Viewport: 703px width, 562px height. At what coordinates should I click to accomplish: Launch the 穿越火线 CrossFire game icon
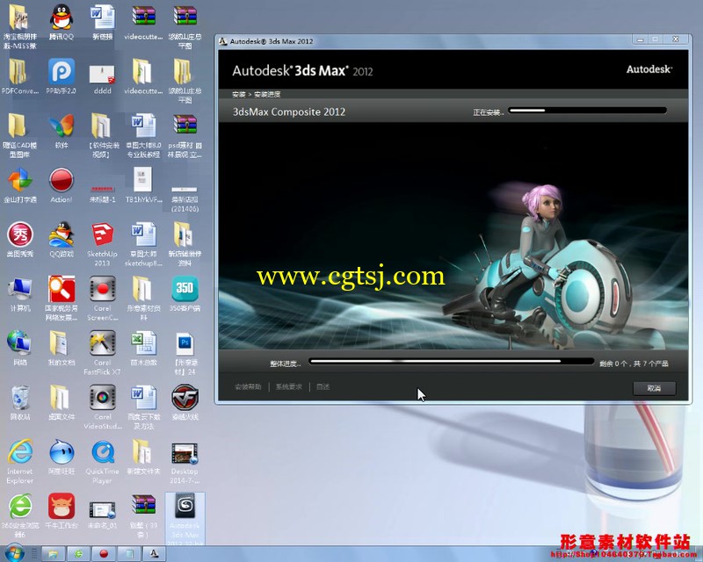pyautogui.click(x=185, y=402)
